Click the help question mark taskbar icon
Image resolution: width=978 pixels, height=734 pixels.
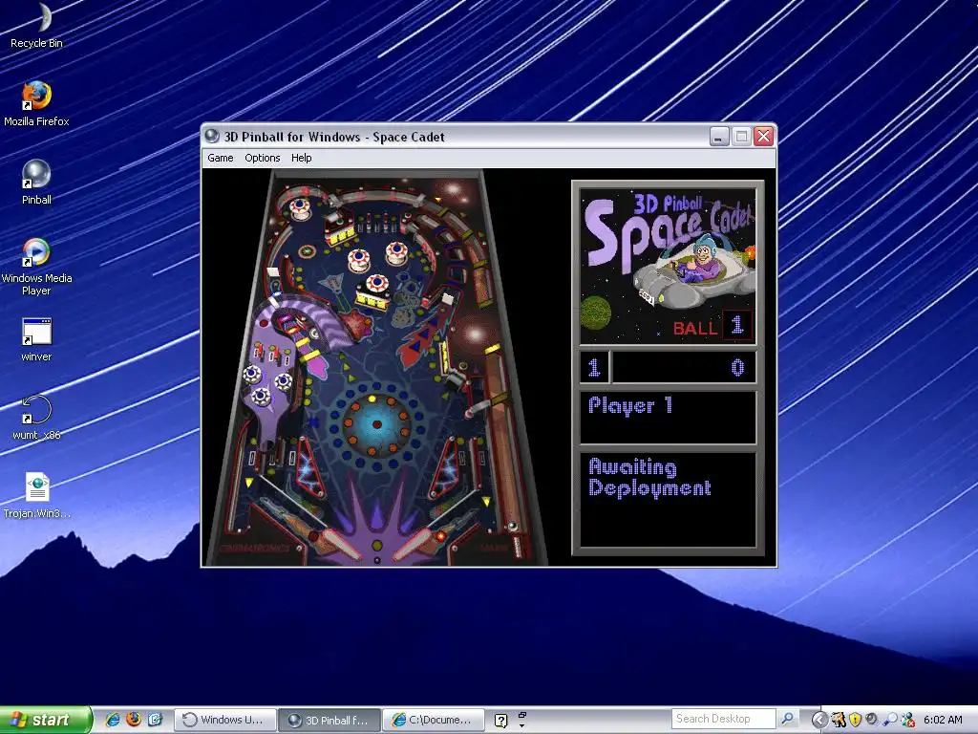500,721
